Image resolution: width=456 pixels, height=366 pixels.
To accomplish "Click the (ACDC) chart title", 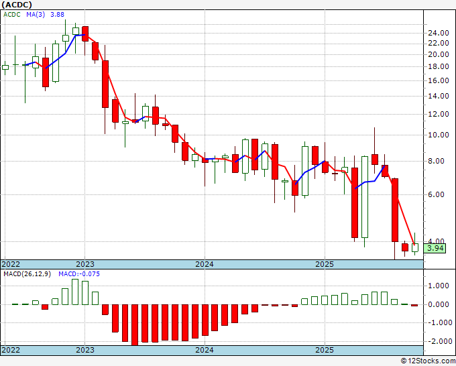I will pos(17,5).
